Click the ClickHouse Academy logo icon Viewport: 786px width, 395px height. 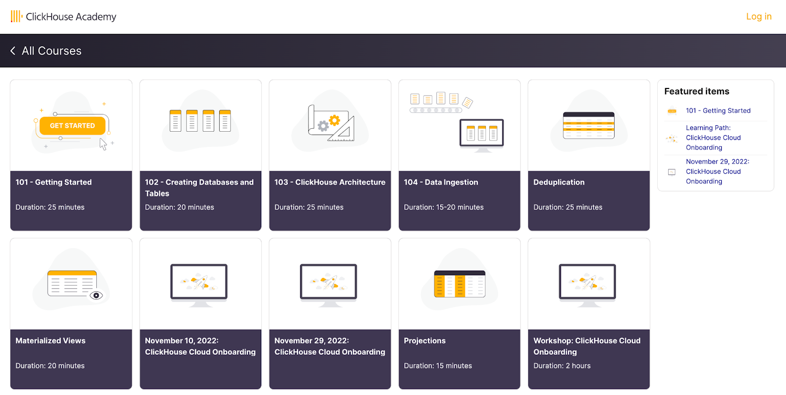[x=16, y=17]
